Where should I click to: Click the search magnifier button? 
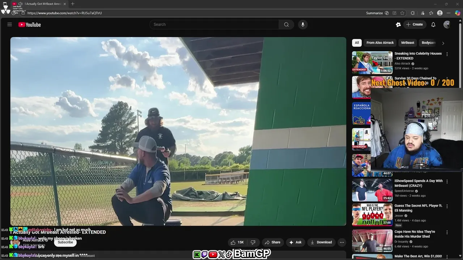(286, 25)
